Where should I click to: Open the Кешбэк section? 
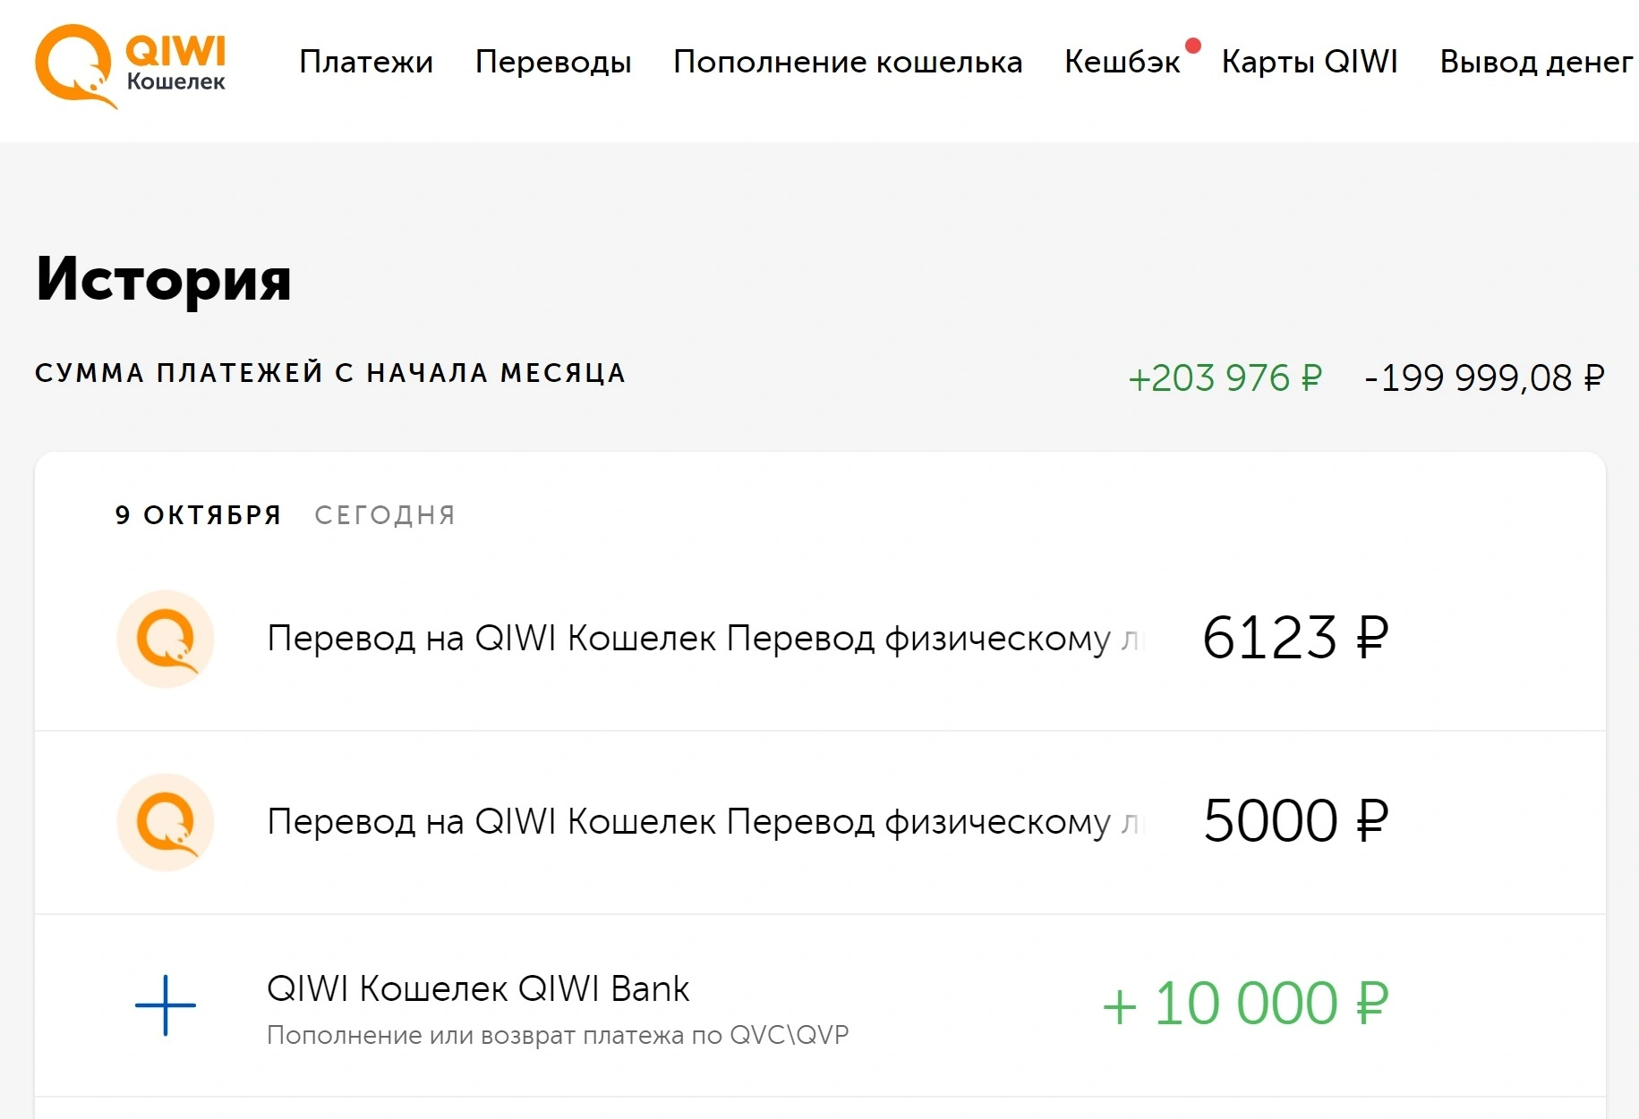pos(1123,62)
